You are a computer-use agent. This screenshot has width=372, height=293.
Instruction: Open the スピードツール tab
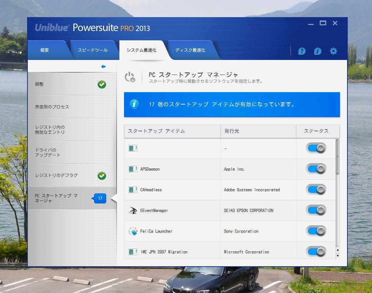coord(93,50)
